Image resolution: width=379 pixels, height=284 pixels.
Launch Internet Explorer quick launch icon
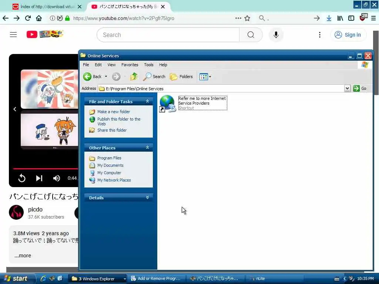(43, 278)
